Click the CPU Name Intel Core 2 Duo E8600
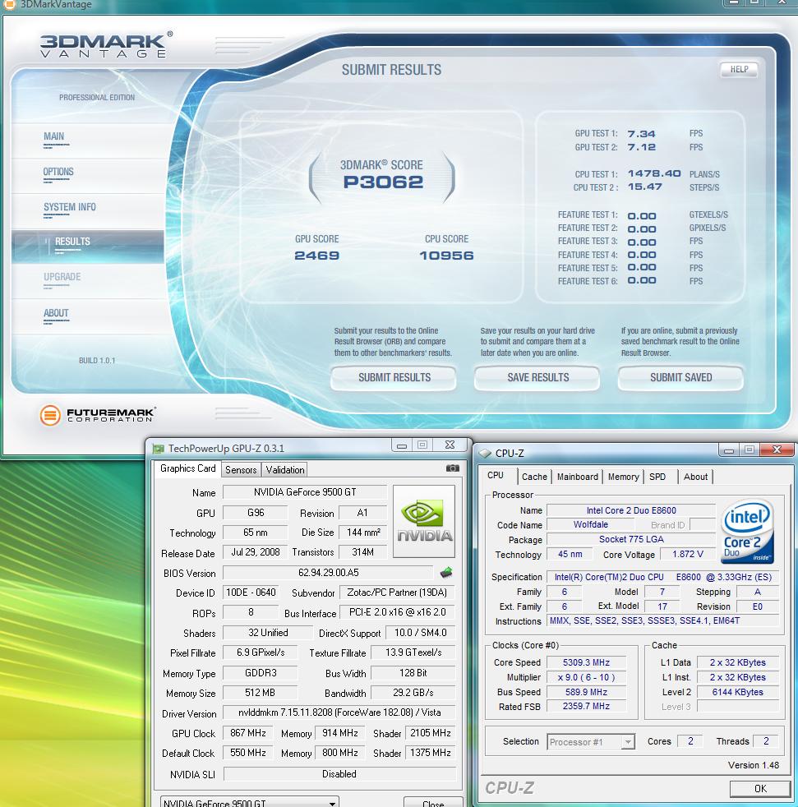Screen dimensions: 798x807 631,510
